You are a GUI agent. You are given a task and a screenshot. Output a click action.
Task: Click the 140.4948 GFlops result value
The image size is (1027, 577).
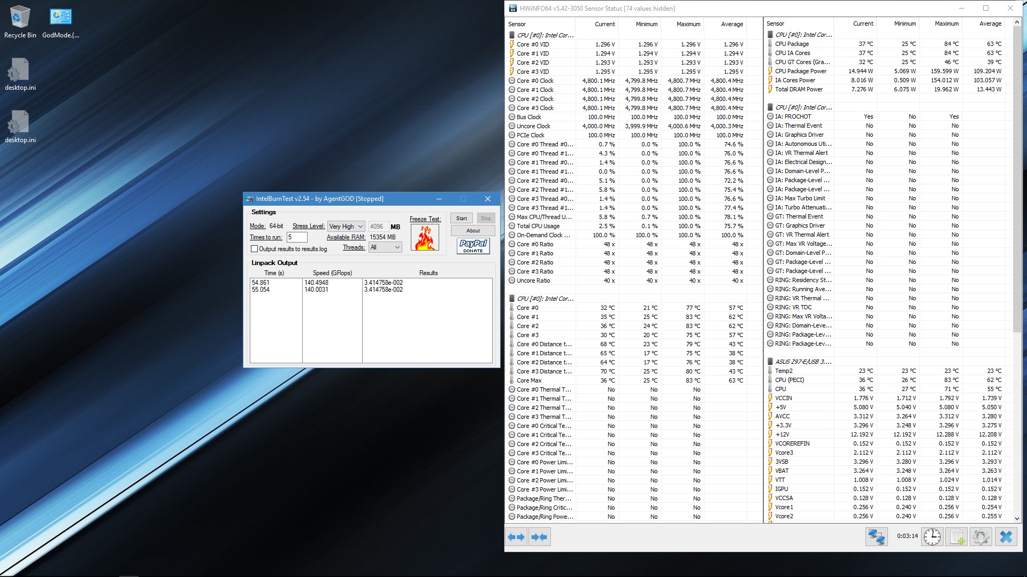coord(316,283)
